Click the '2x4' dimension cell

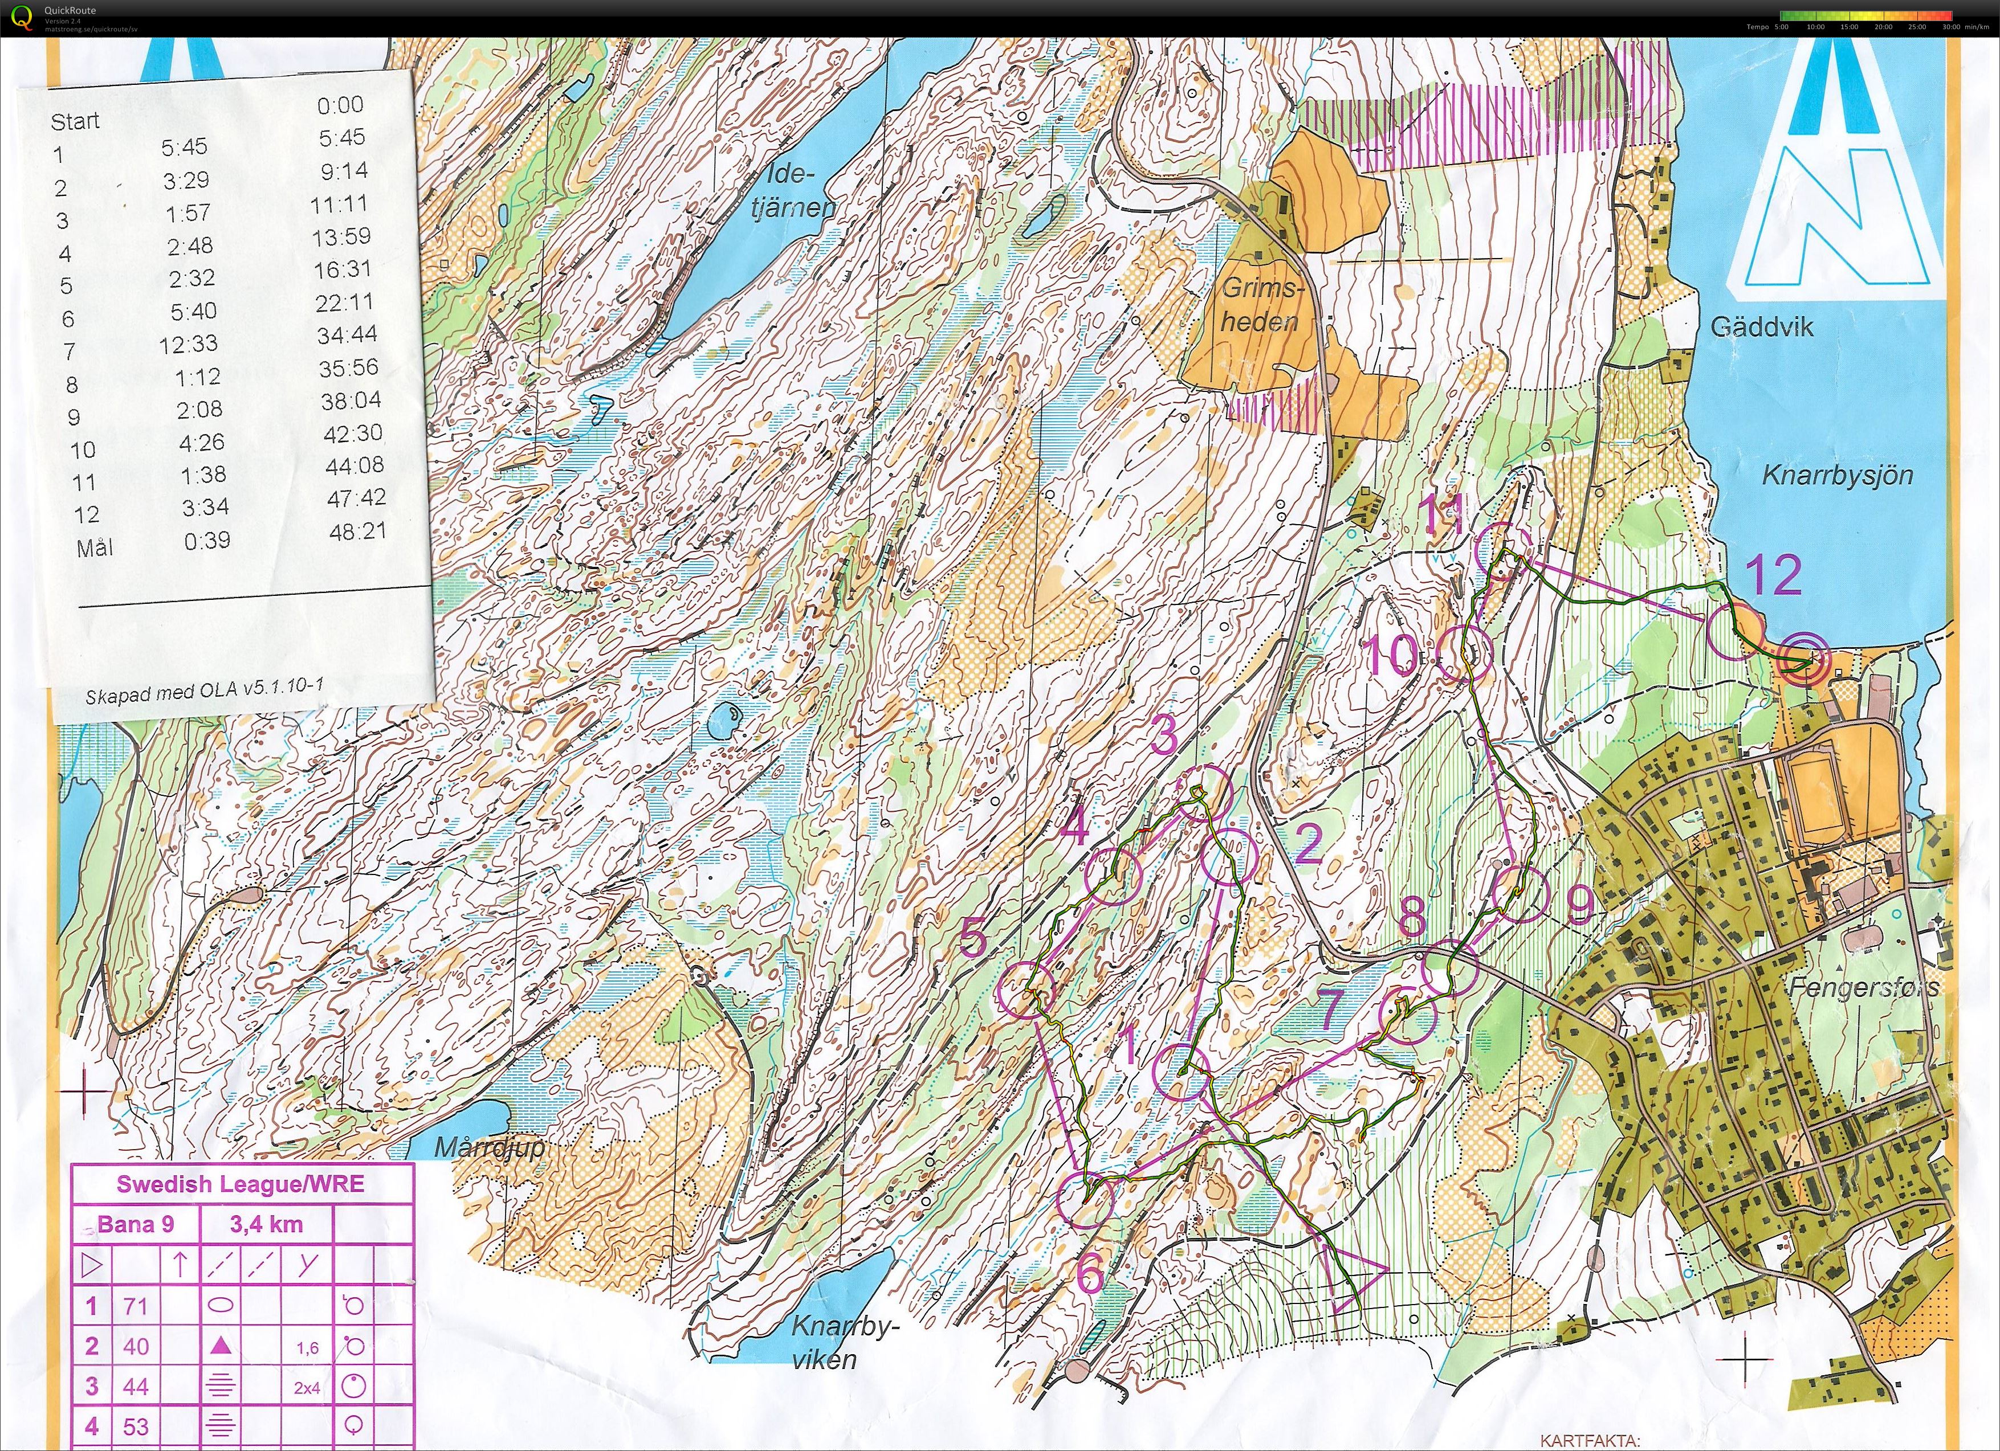pyautogui.click(x=307, y=1388)
